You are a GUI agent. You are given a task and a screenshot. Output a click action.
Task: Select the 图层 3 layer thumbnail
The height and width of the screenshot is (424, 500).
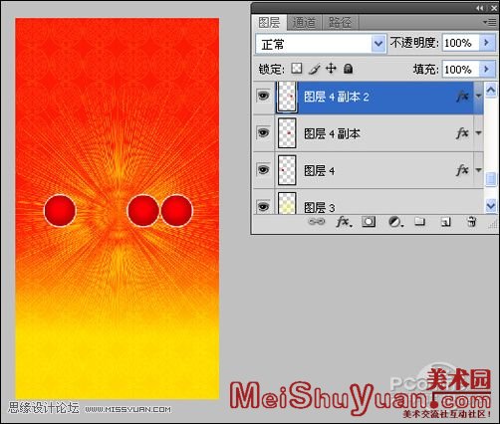(287, 203)
